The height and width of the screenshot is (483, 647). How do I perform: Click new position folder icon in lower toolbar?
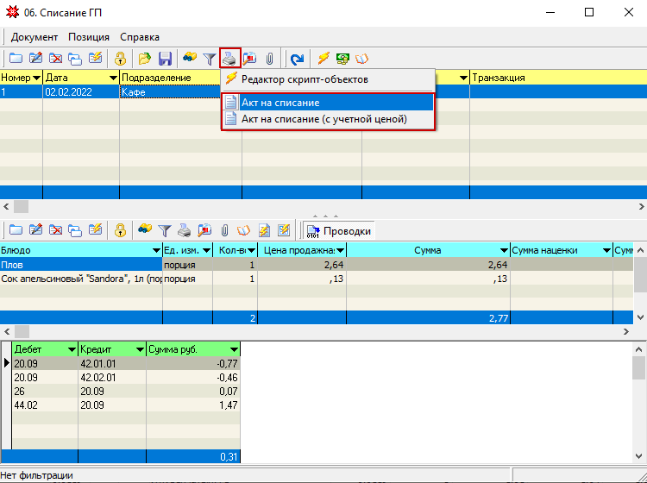click(x=16, y=229)
